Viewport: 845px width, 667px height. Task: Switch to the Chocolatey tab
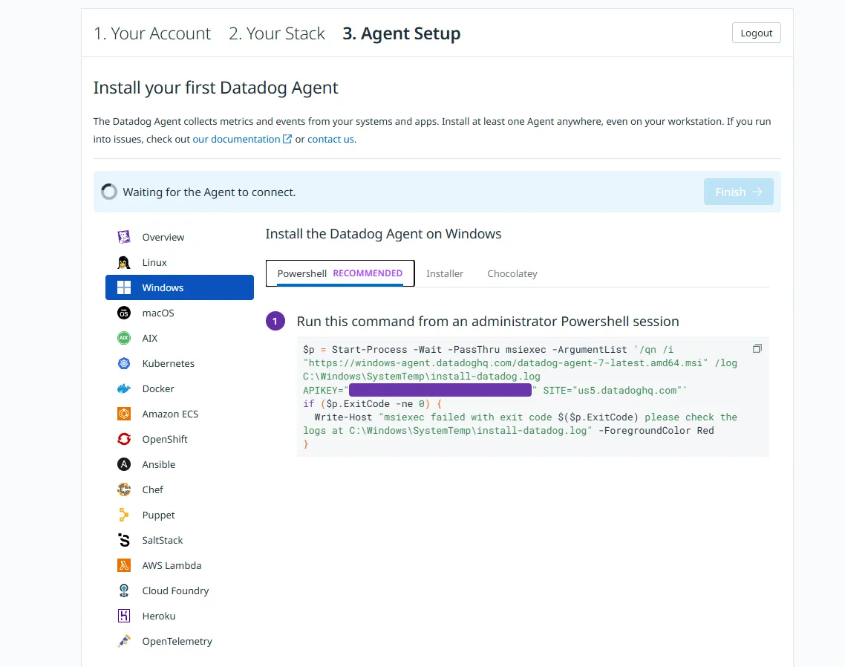(x=512, y=274)
